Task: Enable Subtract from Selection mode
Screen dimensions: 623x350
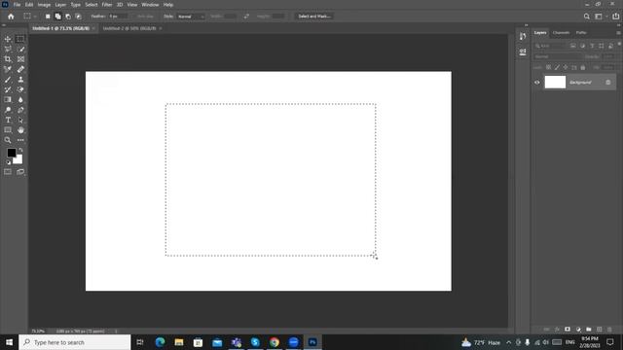Action: click(68, 17)
